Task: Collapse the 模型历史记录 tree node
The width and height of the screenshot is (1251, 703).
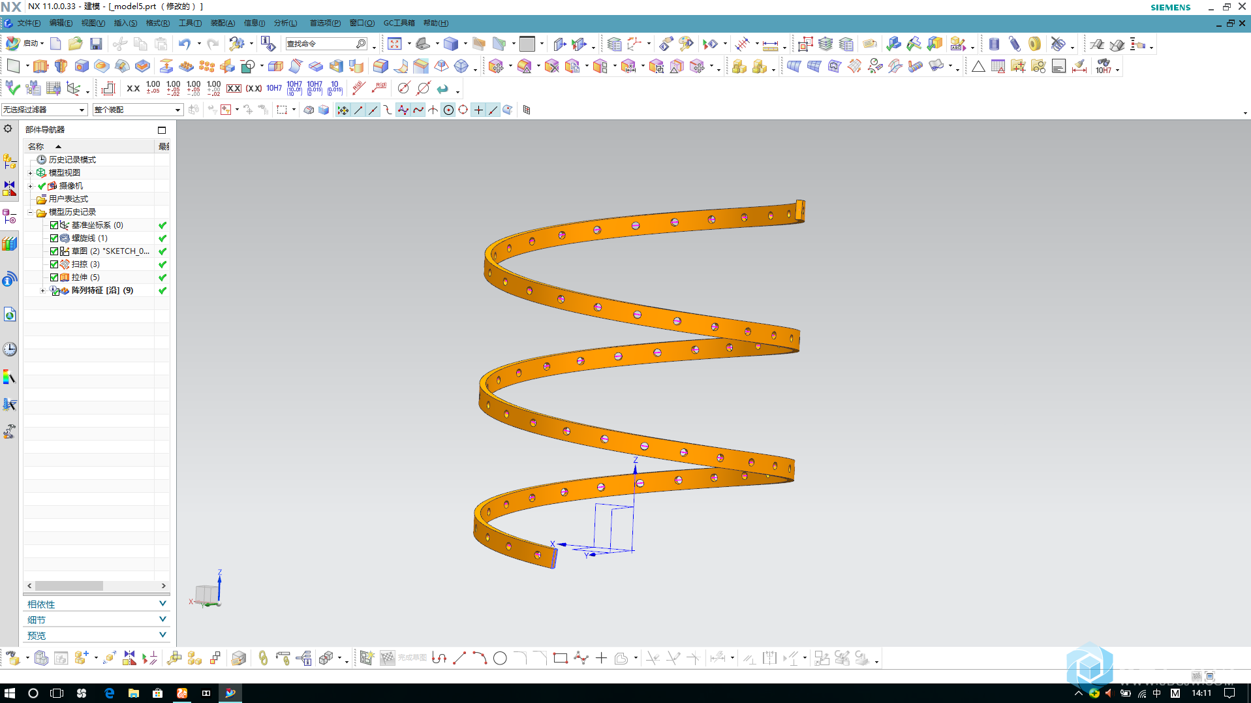Action: [x=30, y=212]
